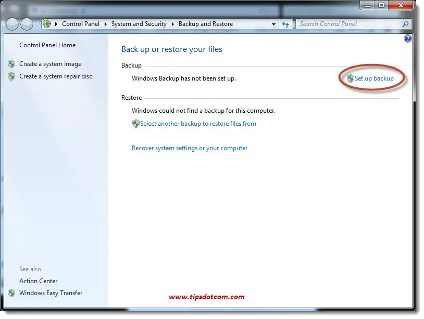Expand arrow after System and Security breadcrumb

(x=173, y=24)
